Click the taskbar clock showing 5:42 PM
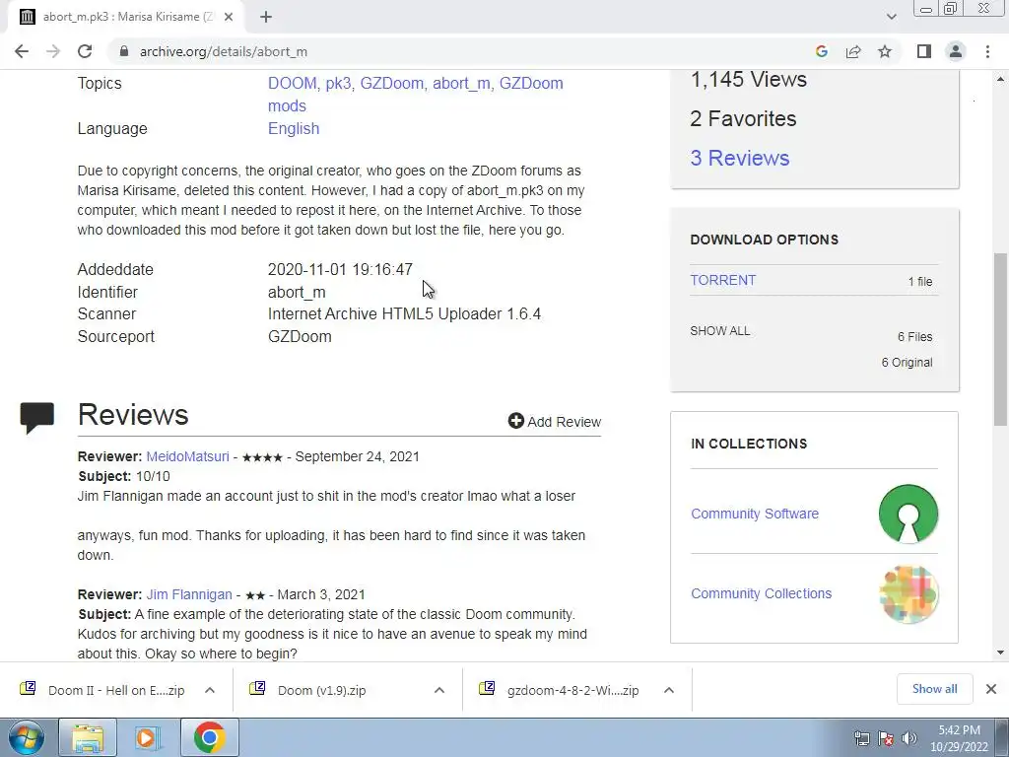This screenshot has width=1009, height=757. 959,738
